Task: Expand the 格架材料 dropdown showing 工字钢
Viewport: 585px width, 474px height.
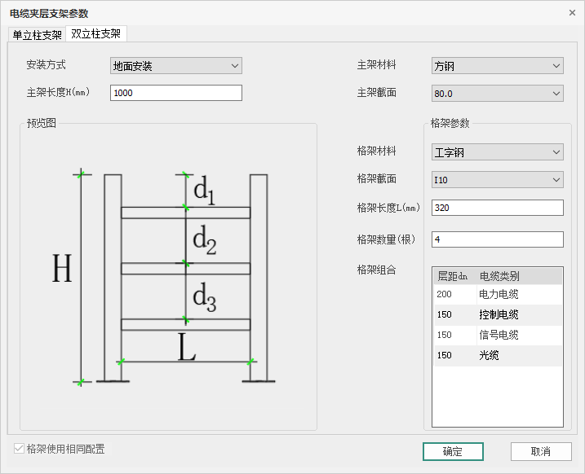Action: (x=497, y=152)
